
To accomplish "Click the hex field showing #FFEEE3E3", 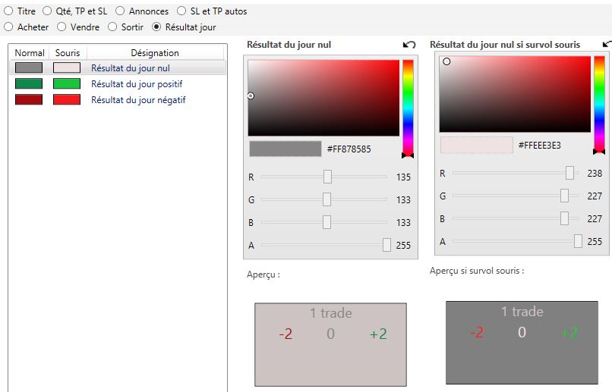I will coord(539,145).
